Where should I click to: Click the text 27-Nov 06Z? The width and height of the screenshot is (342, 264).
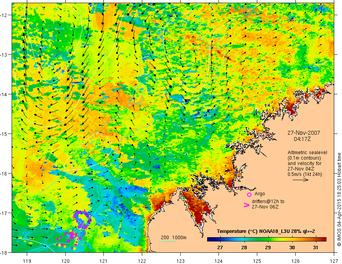click(x=265, y=207)
